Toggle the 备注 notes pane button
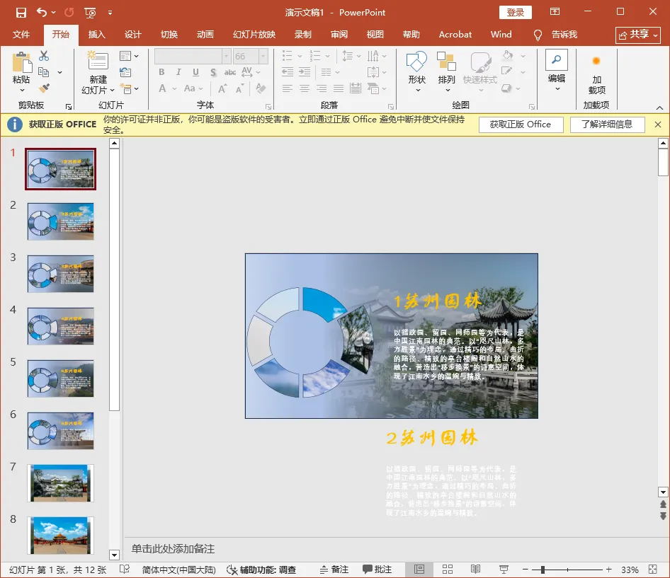Image resolution: width=670 pixels, height=578 pixels. [334, 569]
